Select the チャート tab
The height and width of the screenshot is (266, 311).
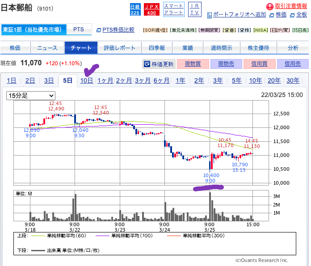point(81,48)
